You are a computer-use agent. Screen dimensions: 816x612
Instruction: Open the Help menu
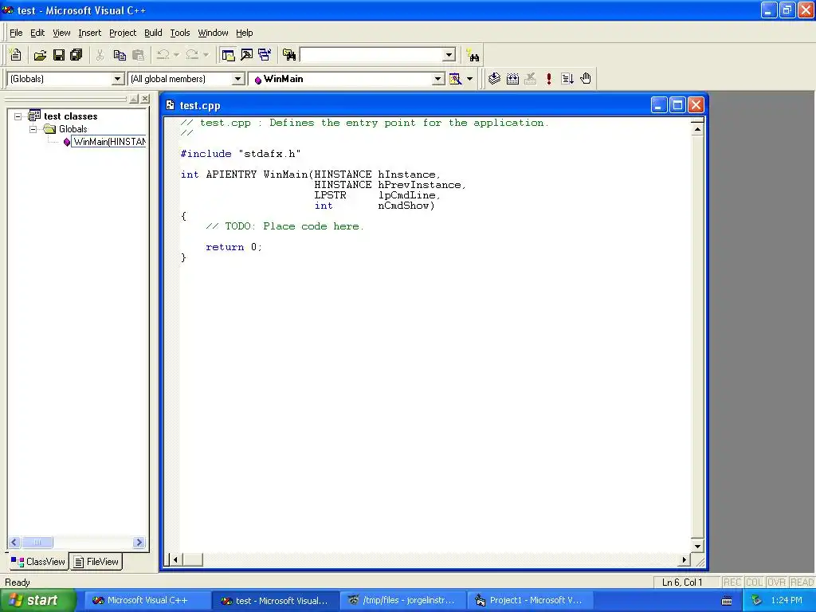pyautogui.click(x=244, y=33)
